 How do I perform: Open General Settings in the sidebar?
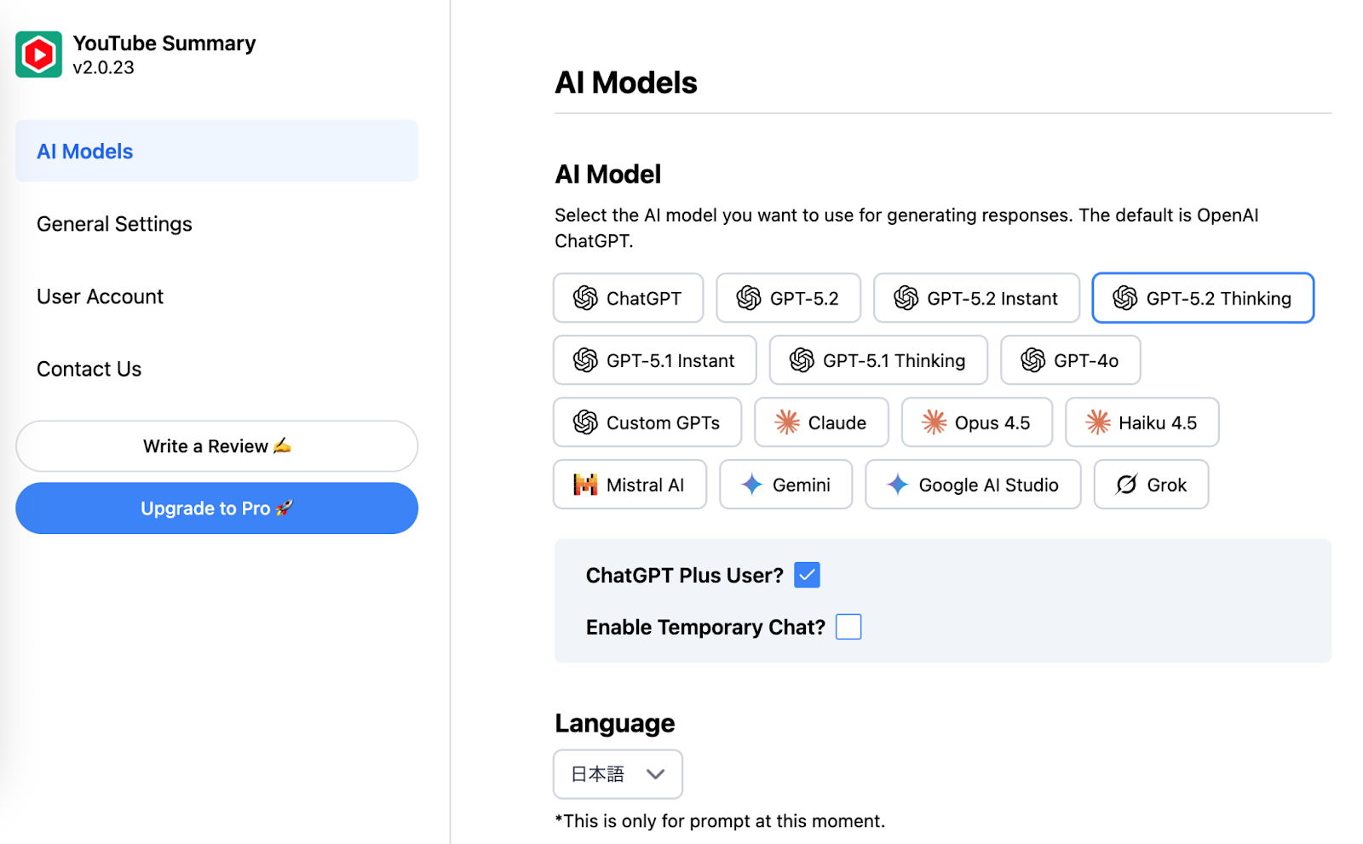click(x=114, y=224)
